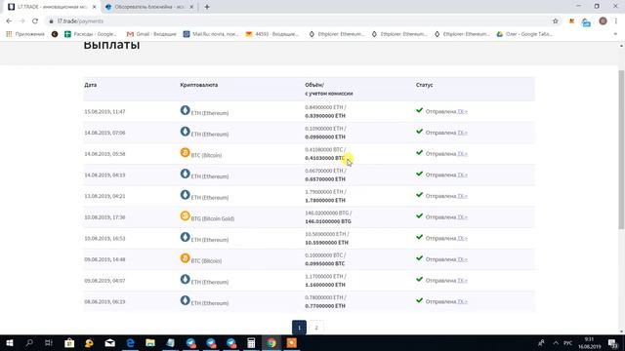Go back to the previous page
This screenshot has height=351, width=625.
9,21
